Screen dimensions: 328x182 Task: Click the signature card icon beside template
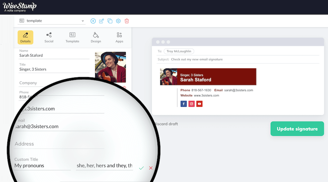22,21
